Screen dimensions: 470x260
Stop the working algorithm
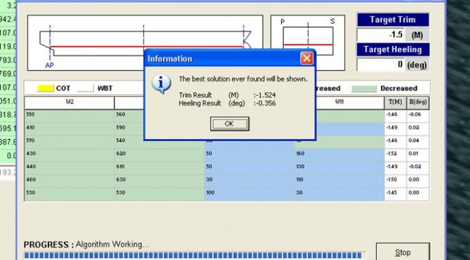coord(403,252)
